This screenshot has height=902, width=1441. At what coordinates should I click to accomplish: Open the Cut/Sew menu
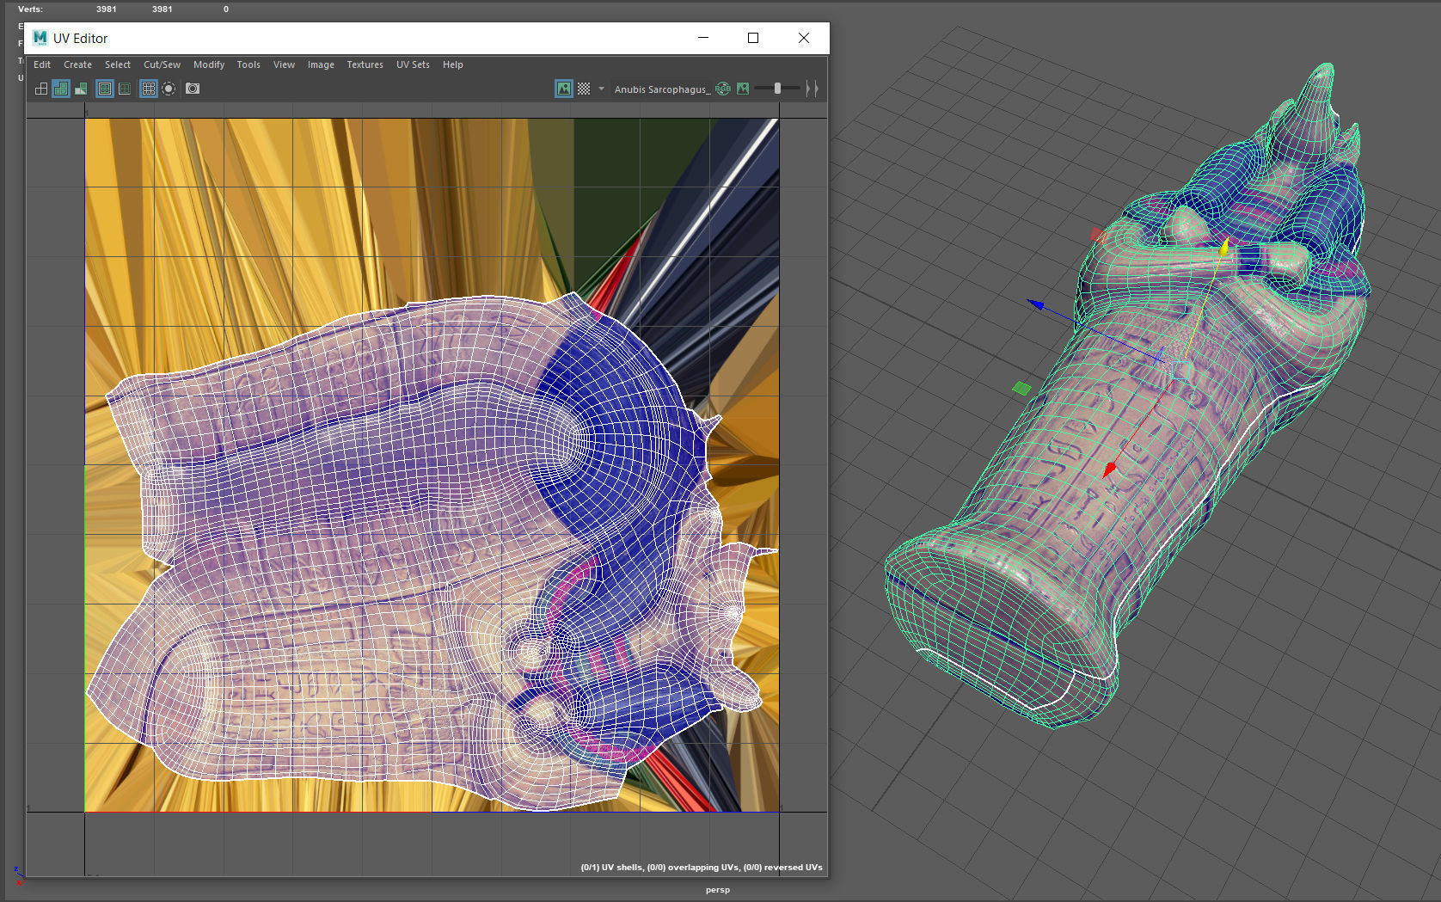[x=162, y=64]
